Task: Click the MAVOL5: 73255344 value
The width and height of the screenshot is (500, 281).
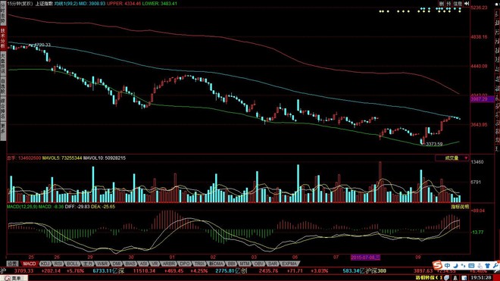Action: click(62, 158)
